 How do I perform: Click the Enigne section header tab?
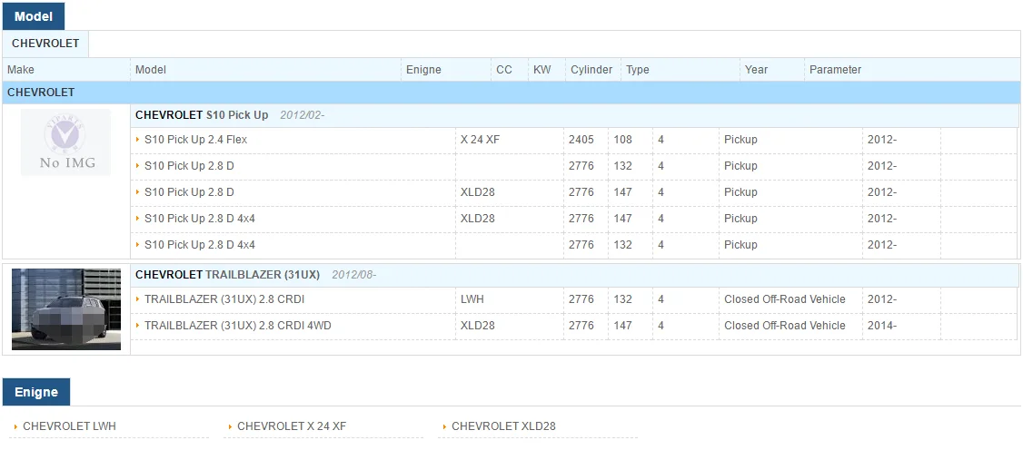coord(35,392)
